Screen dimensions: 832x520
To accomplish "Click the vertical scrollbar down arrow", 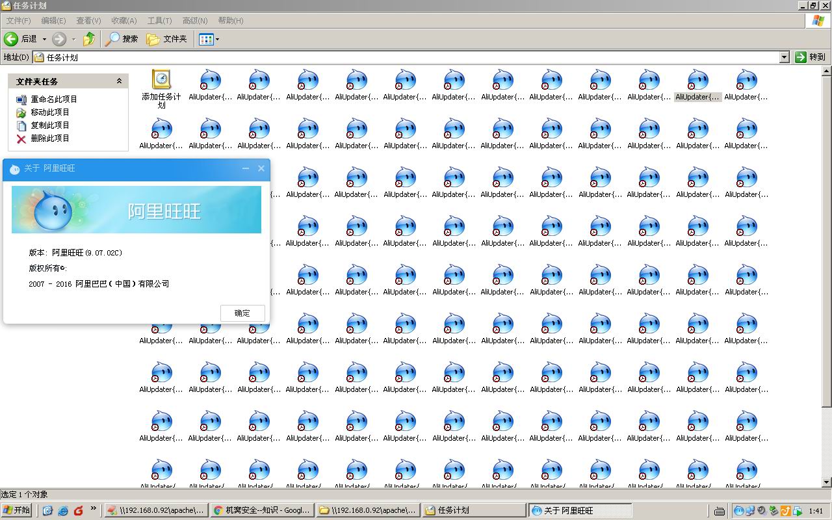I will click(827, 482).
